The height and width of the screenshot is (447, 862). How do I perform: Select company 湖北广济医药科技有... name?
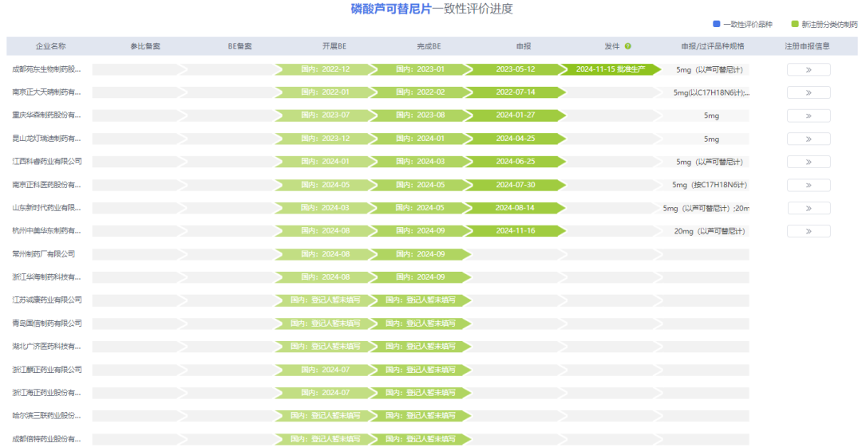point(47,346)
